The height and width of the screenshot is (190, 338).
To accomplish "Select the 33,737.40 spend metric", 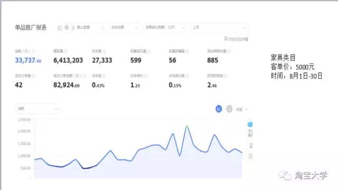I will pos(28,60).
